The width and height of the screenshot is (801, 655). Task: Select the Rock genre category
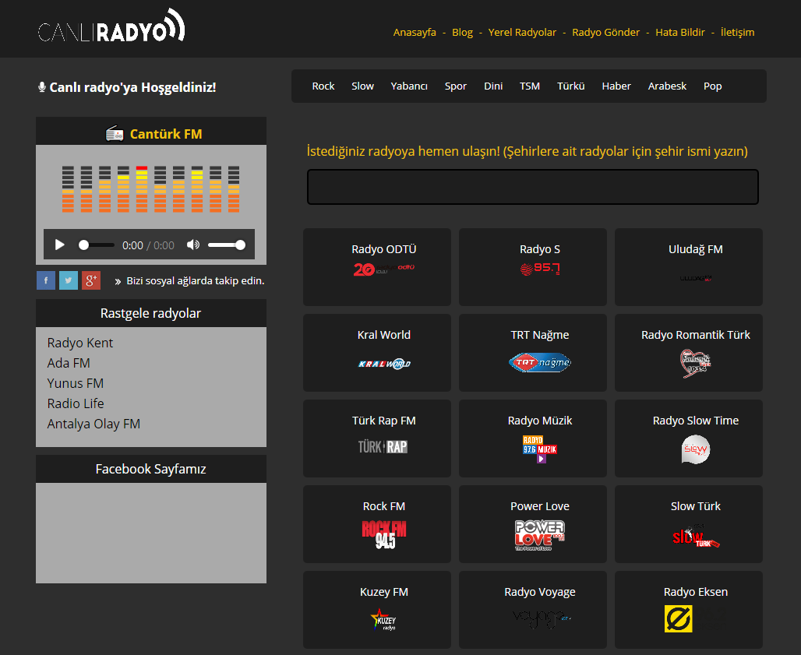tap(323, 86)
